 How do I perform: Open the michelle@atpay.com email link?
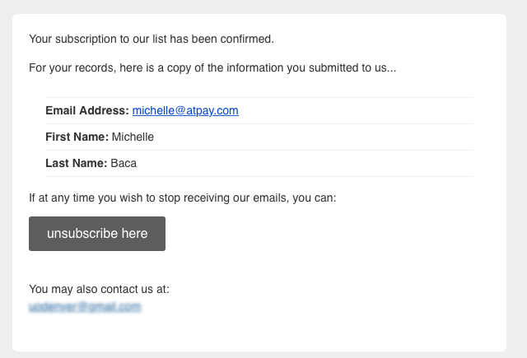coord(185,110)
